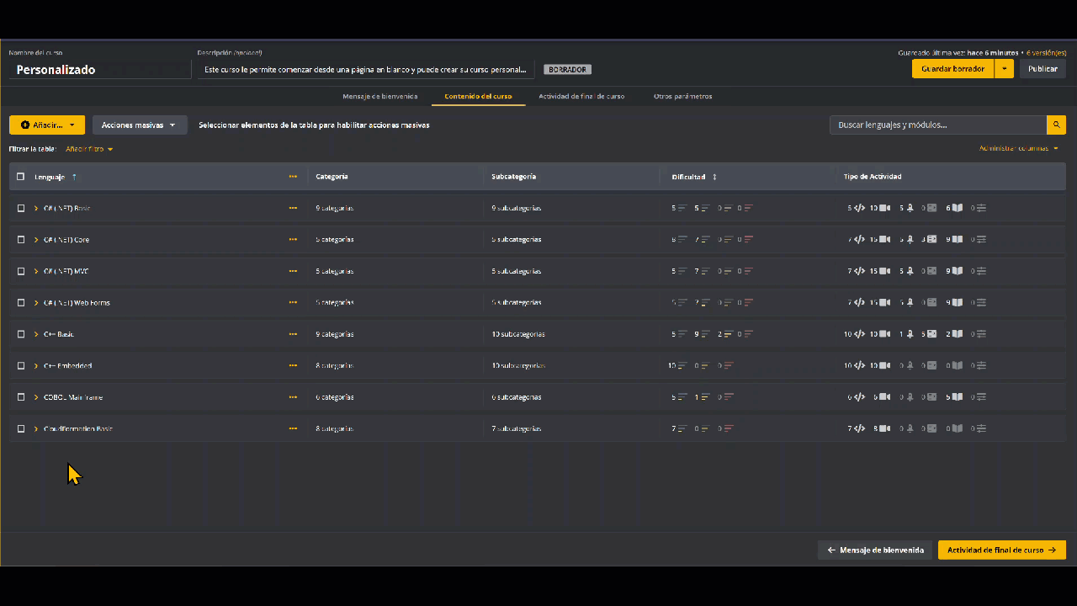This screenshot has width=1077, height=606.
Task: Click the video camera icon in C# (.NET) Core row
Action: 884,239
